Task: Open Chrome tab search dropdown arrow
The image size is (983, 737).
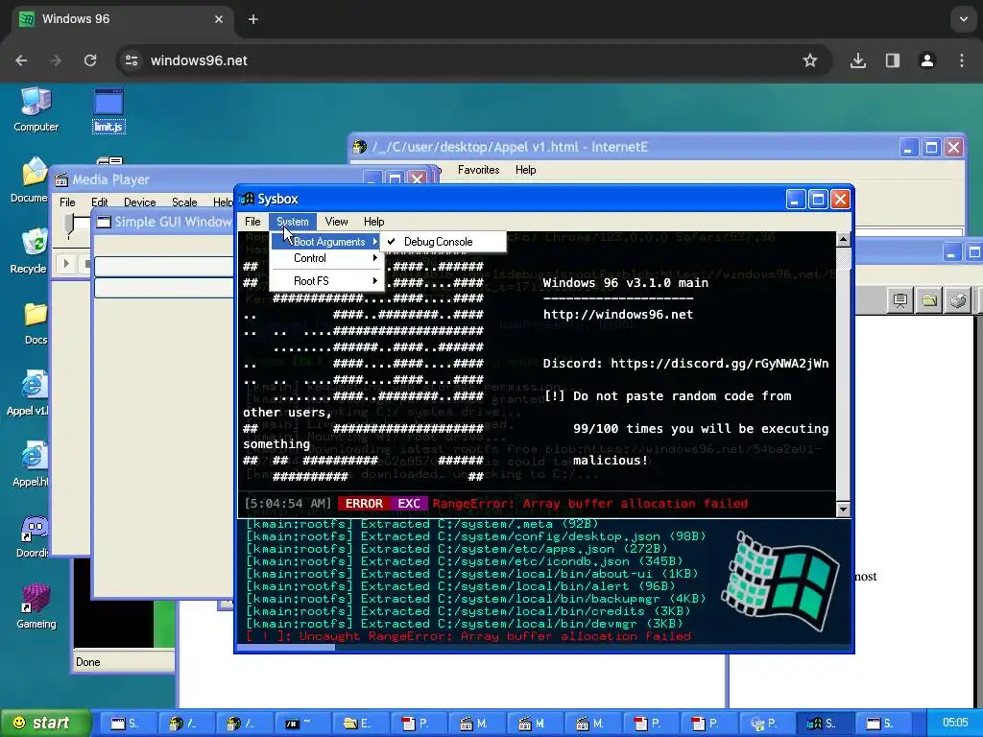Action: [x=964, y=19]
